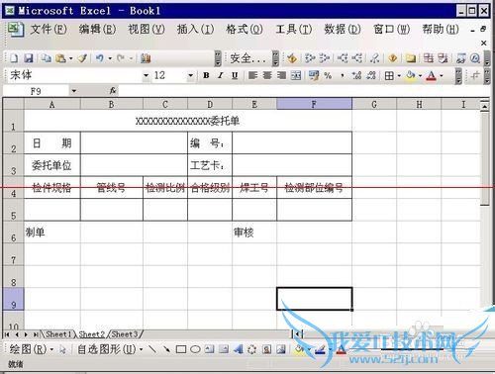Open 自选图形(U) AutoShapes menu
The image size is (495, 374).
[x=110, y=349]
